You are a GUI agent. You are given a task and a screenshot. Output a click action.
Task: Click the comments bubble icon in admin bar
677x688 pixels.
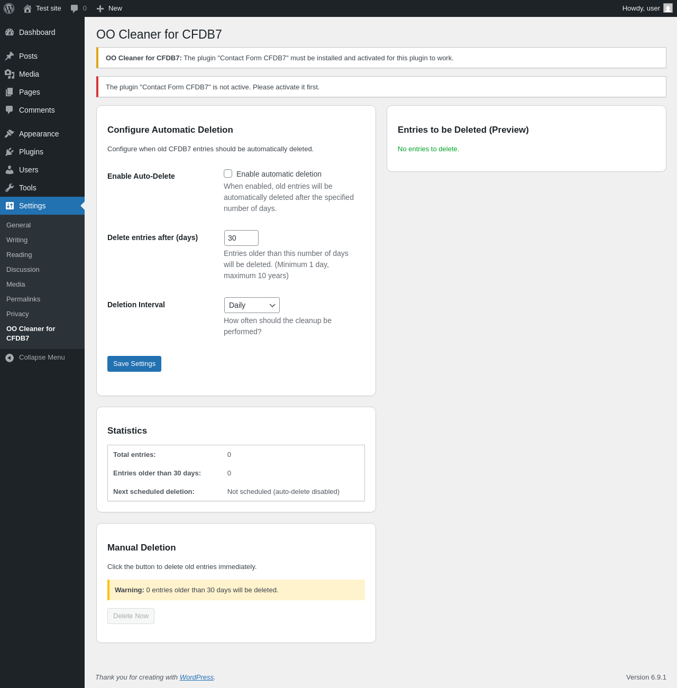(75, 8)
